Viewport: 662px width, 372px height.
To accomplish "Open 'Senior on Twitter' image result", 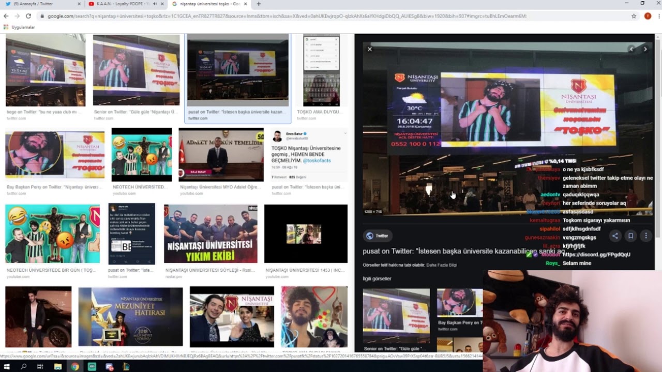I will [136, 70].
